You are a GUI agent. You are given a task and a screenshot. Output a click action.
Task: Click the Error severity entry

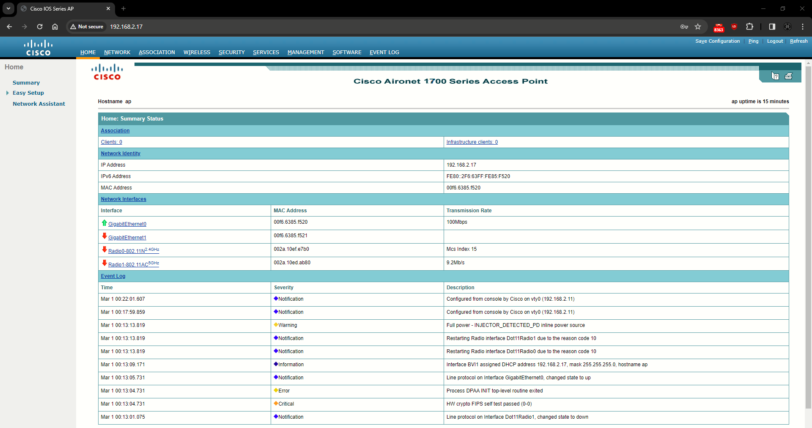click(x=284, y=391)
